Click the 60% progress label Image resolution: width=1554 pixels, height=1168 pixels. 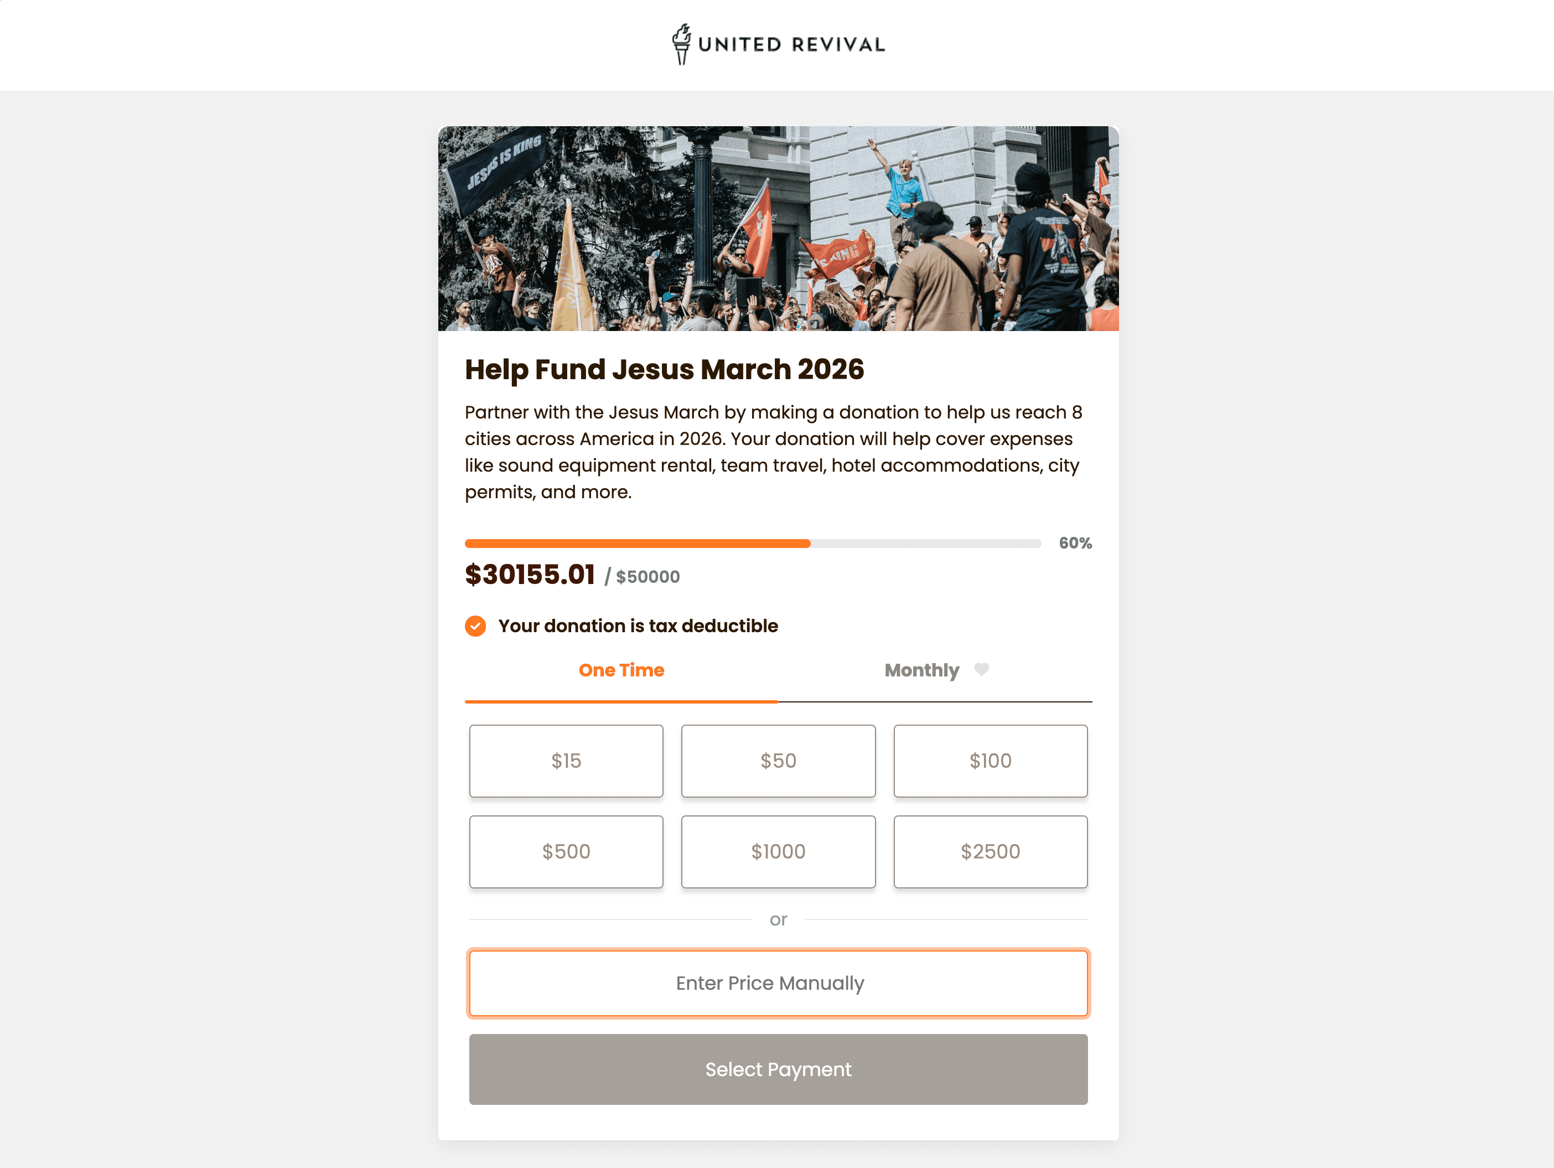[x=1074, y=542]
